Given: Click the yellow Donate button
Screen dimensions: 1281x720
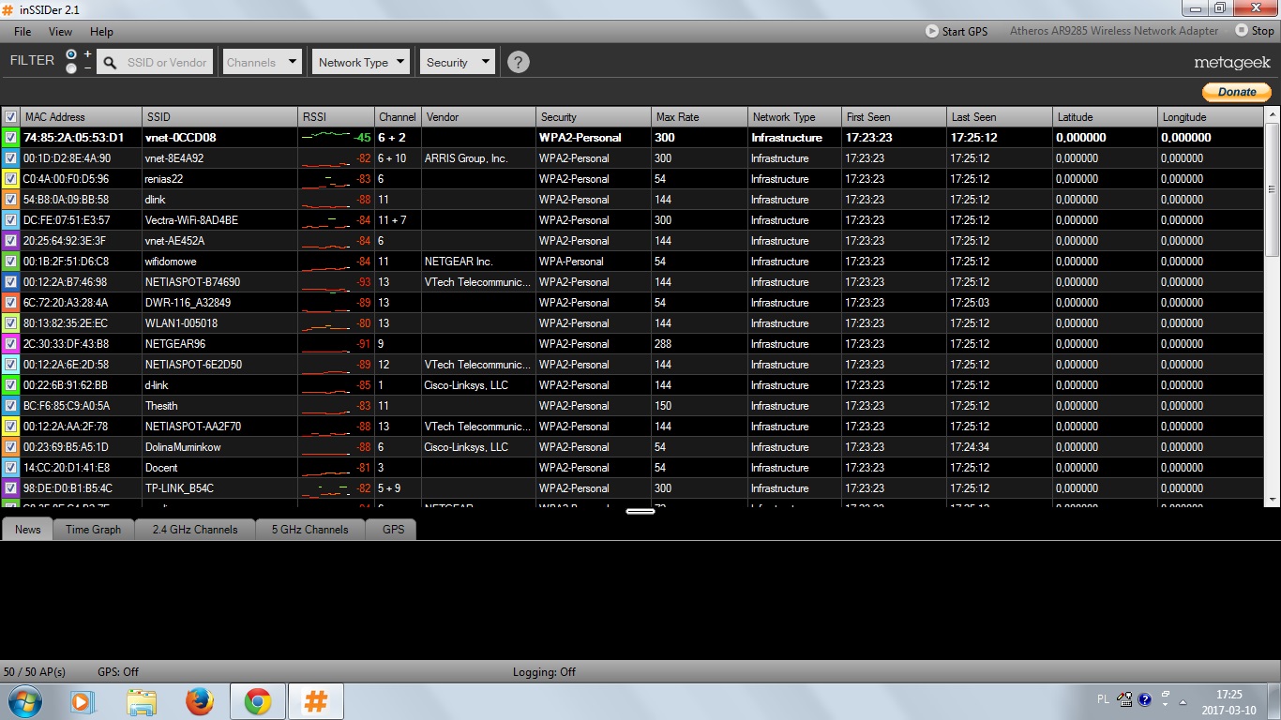Looking at the screenshot, I should tap(1237, 92).
